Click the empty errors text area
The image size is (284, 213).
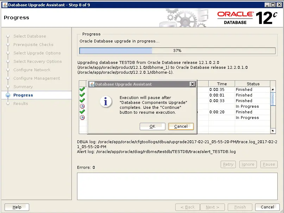(177, 186)
